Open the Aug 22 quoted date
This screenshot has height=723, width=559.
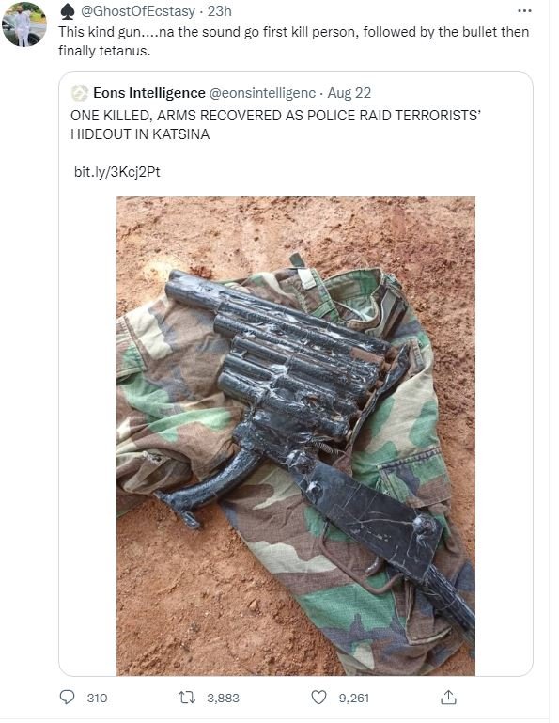coord(349,93)
